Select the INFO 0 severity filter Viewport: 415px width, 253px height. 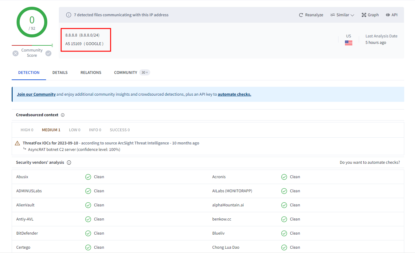click(x=95, y=130)
